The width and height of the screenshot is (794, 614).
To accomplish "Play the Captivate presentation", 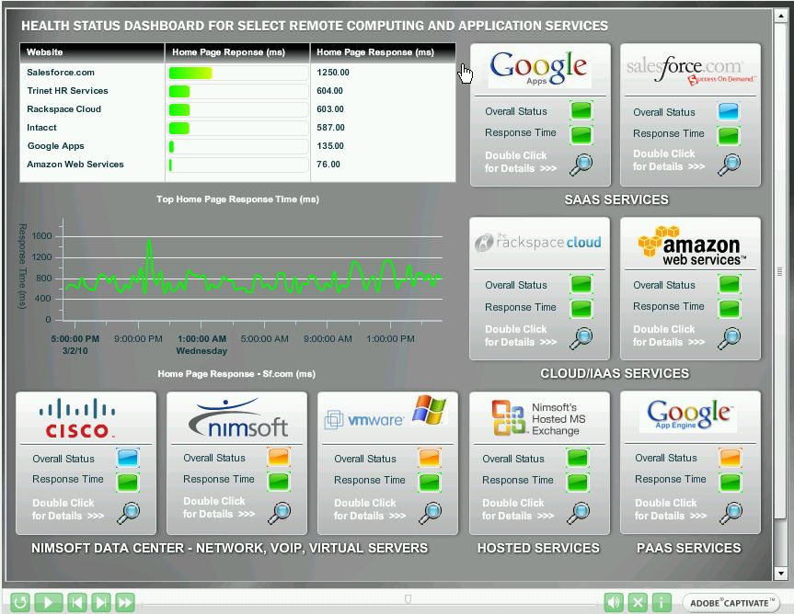I will (x=49, y=602).
